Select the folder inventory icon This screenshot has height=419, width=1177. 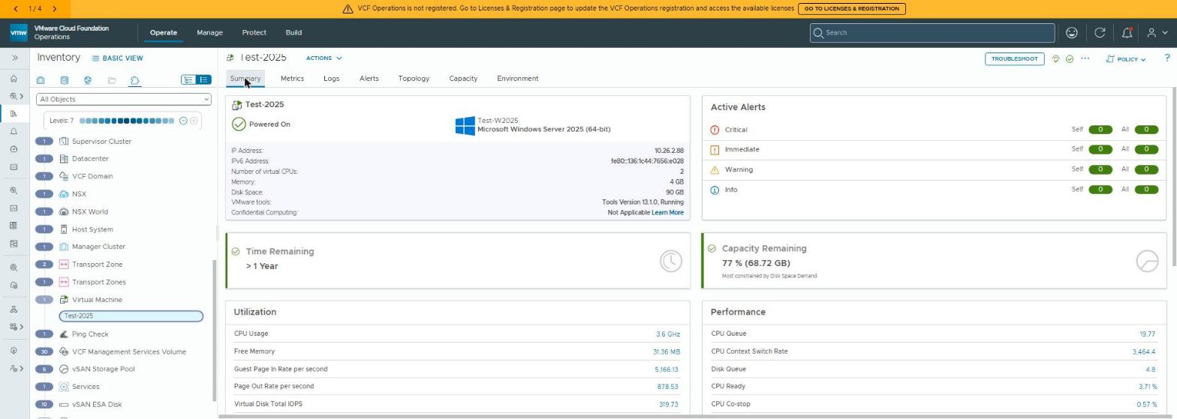click(112, 80)
